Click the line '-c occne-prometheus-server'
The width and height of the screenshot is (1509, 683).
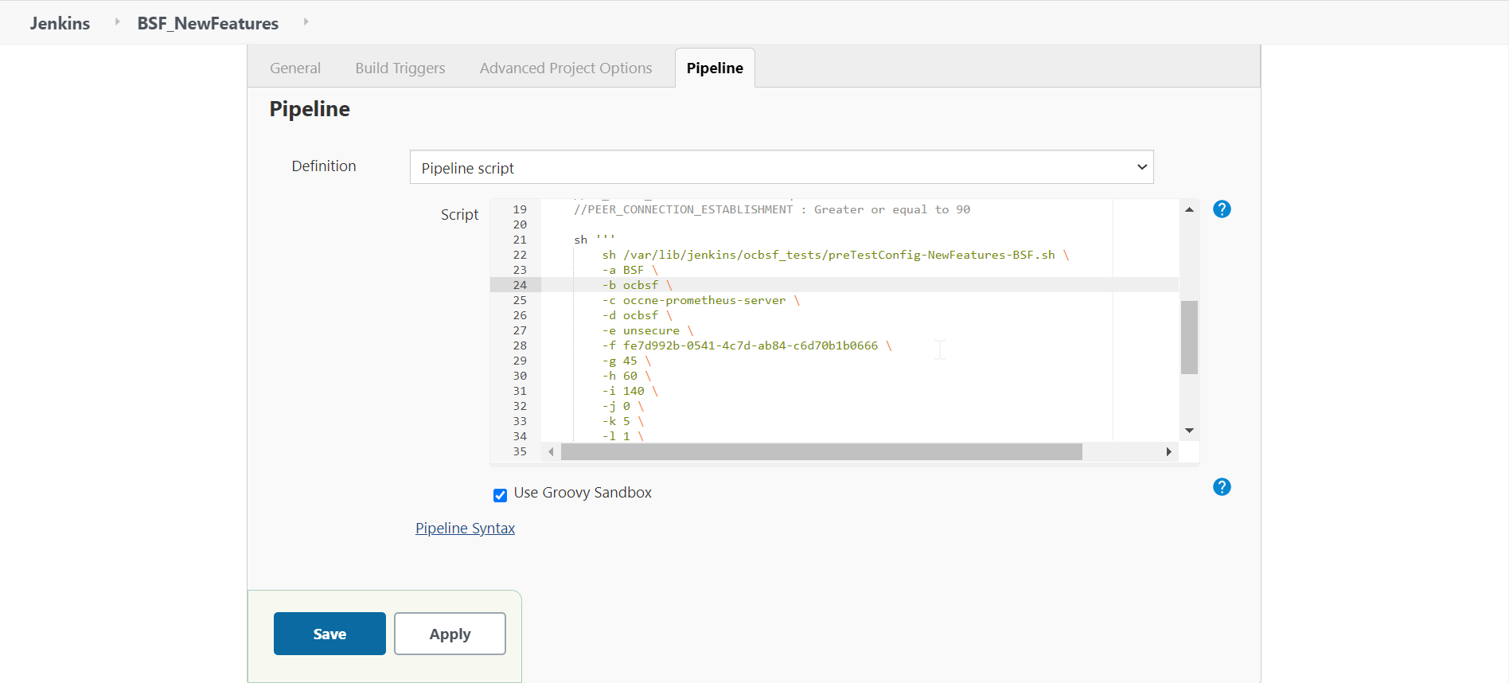[700, 300]
